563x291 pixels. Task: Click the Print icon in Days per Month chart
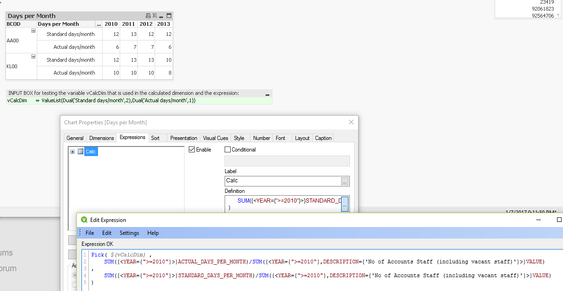point(148,16)
